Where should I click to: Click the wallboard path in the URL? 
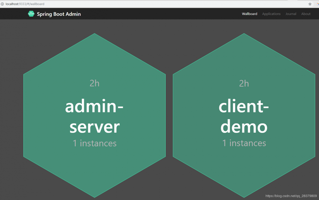[37, 4]
